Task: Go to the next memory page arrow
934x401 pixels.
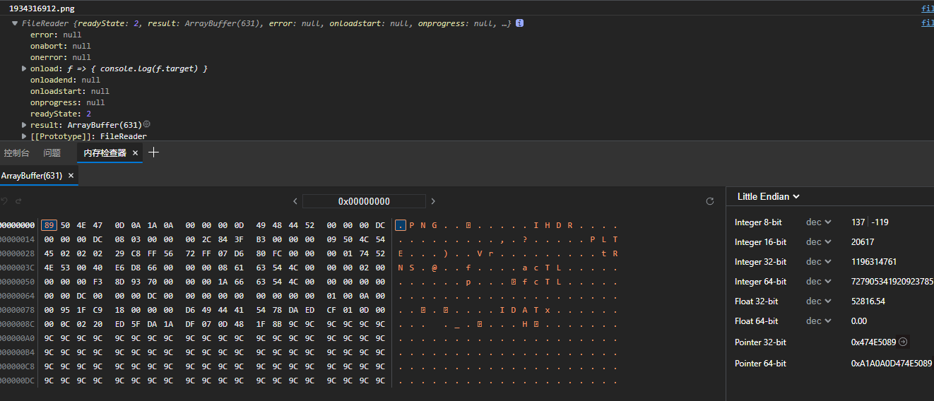Action: (x=433, y=201)
